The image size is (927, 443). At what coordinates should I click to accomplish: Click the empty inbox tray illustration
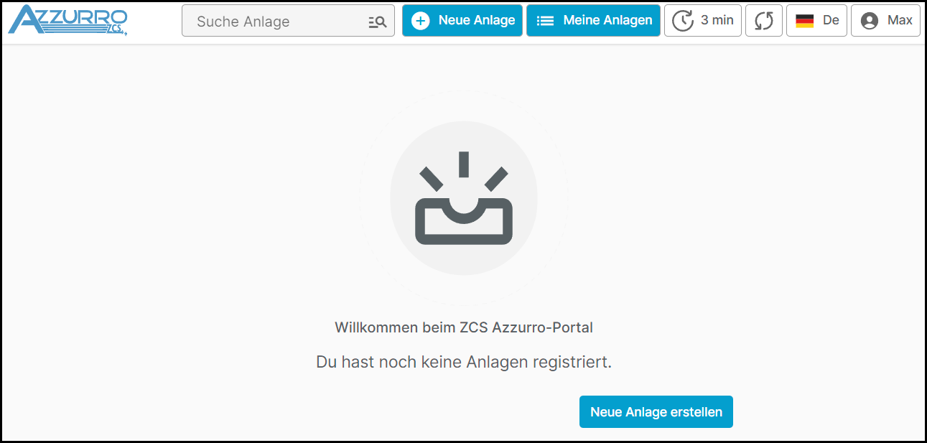464,197
